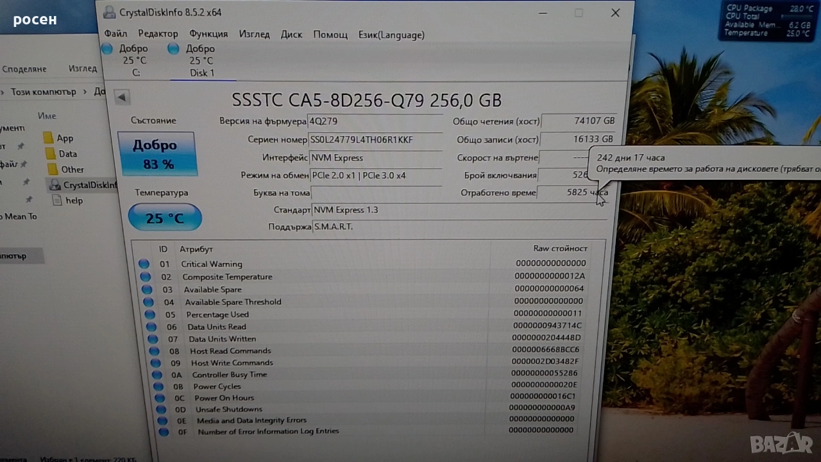Click the Raw стойност column header
The width and height of the screenshot is (821, 462).
tap(559, 248)
